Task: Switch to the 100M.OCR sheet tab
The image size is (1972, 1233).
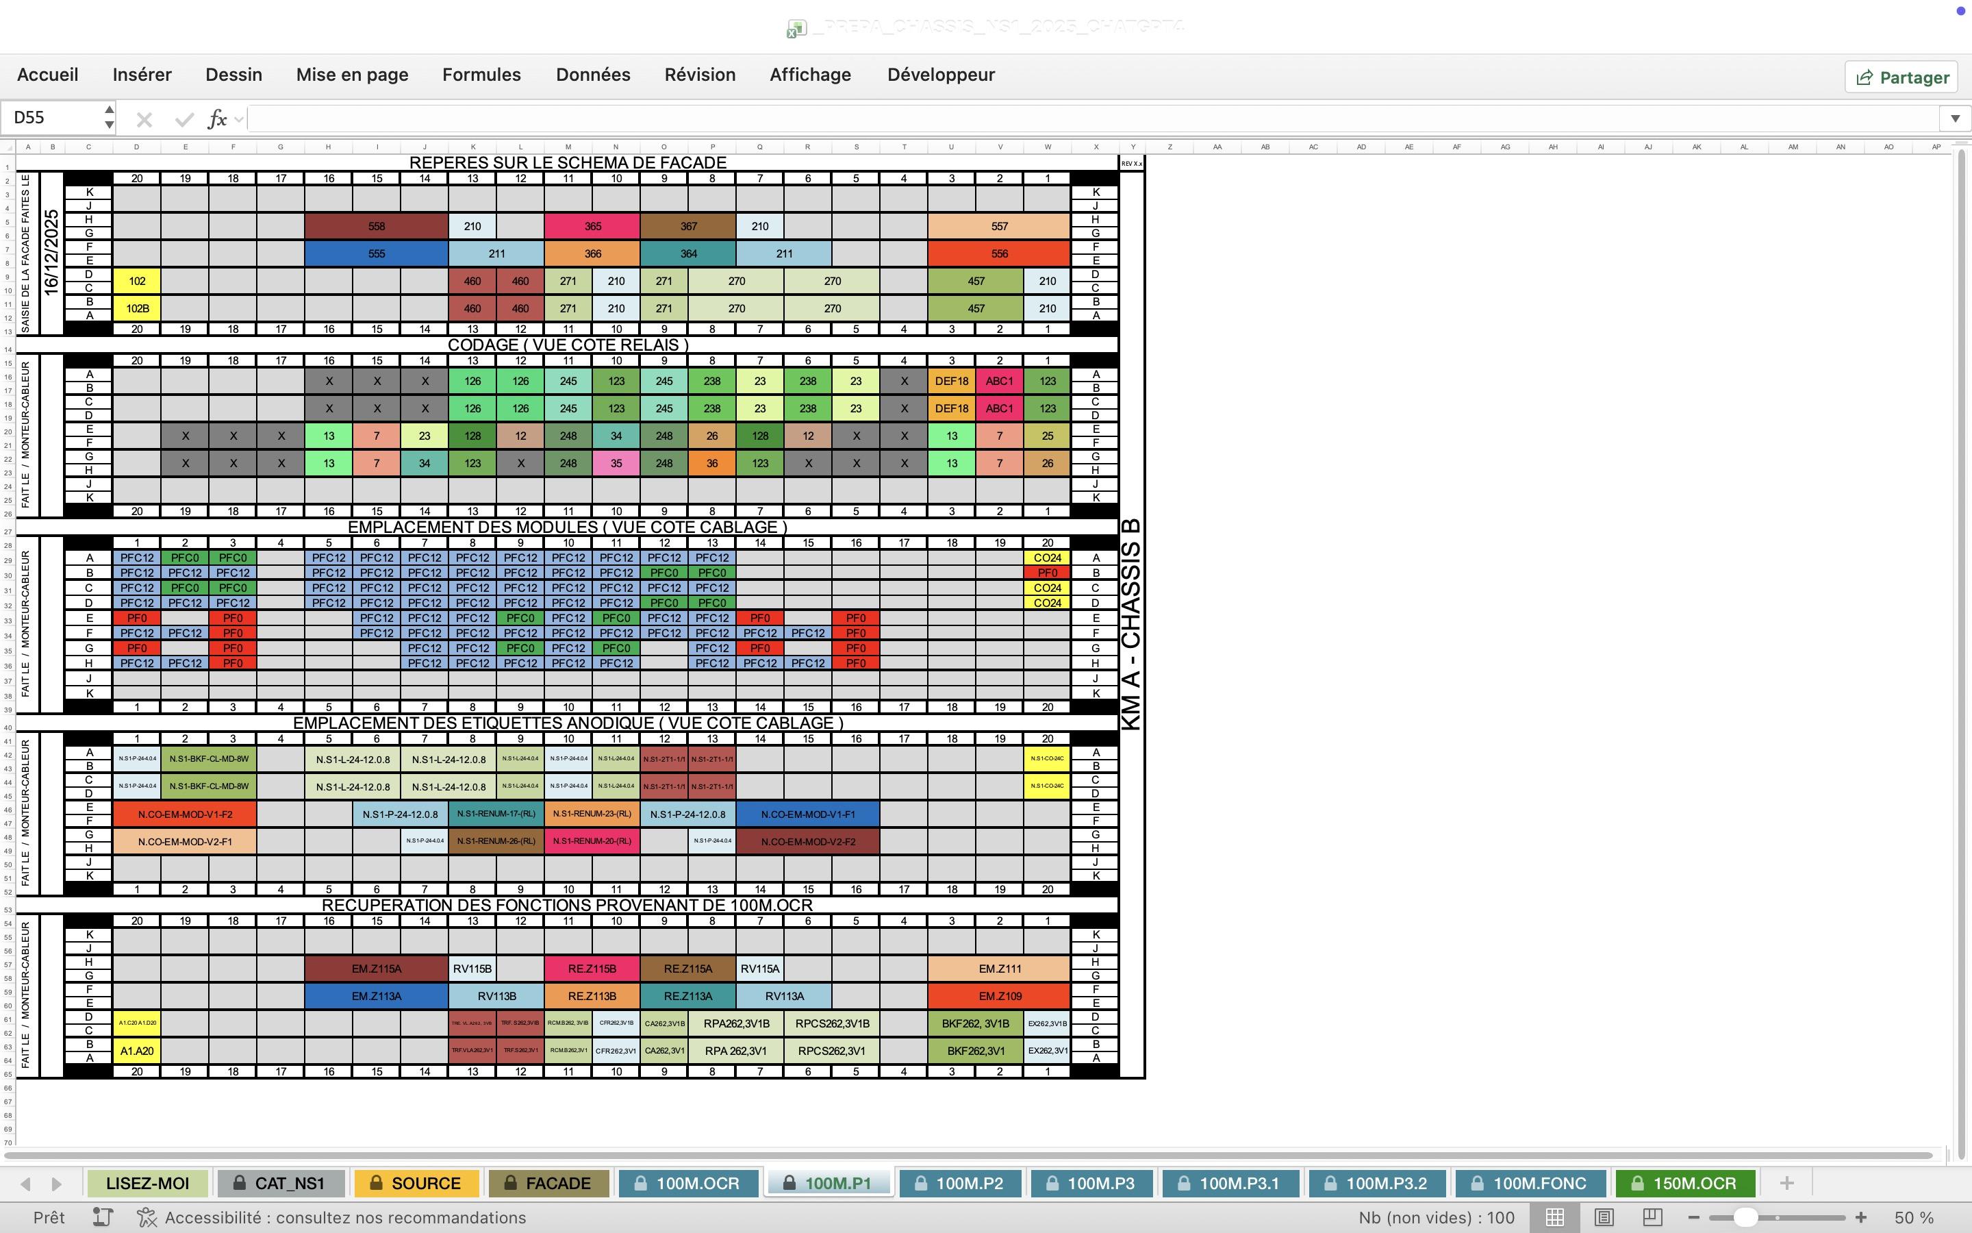Action: point(687,1183)
